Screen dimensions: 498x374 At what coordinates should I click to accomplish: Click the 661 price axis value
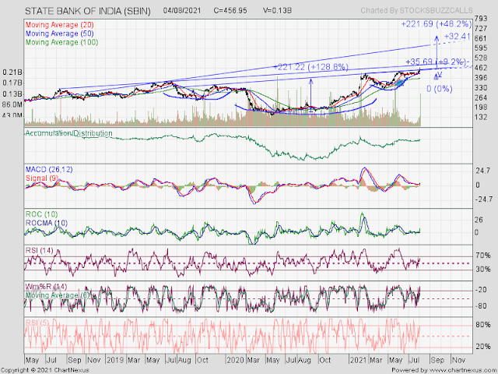click(480, 38)
